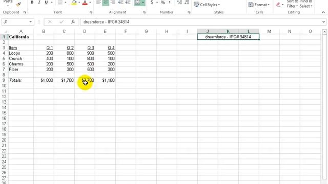Apply the yellow fill color bucket
The height and width of the screenshot is (184, 328).
point(74,2)
